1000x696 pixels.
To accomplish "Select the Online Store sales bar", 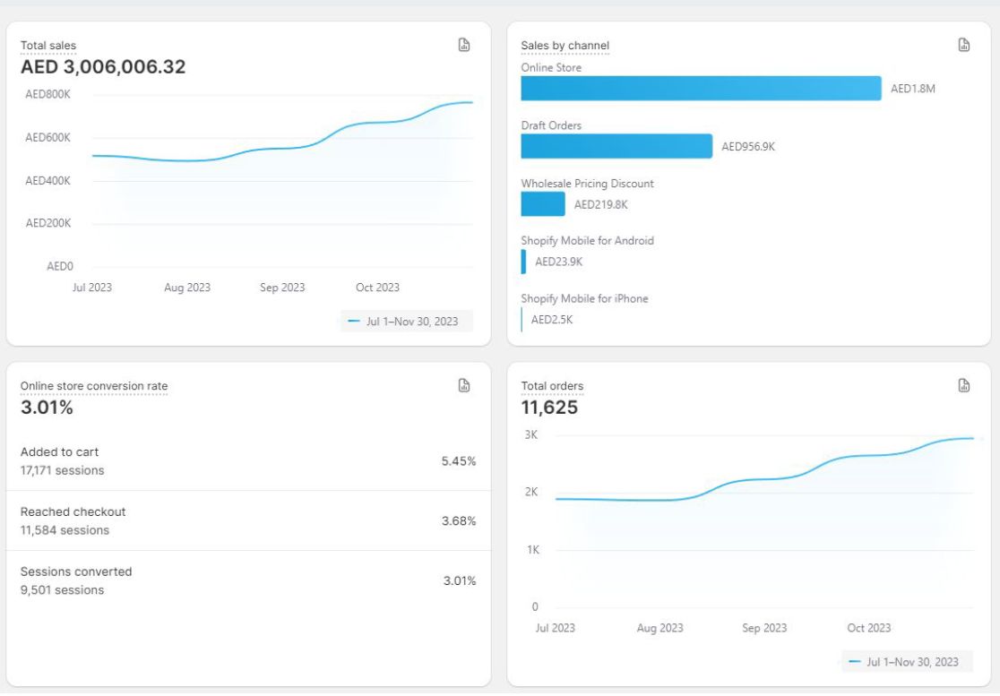I will (x=701, y=89).
